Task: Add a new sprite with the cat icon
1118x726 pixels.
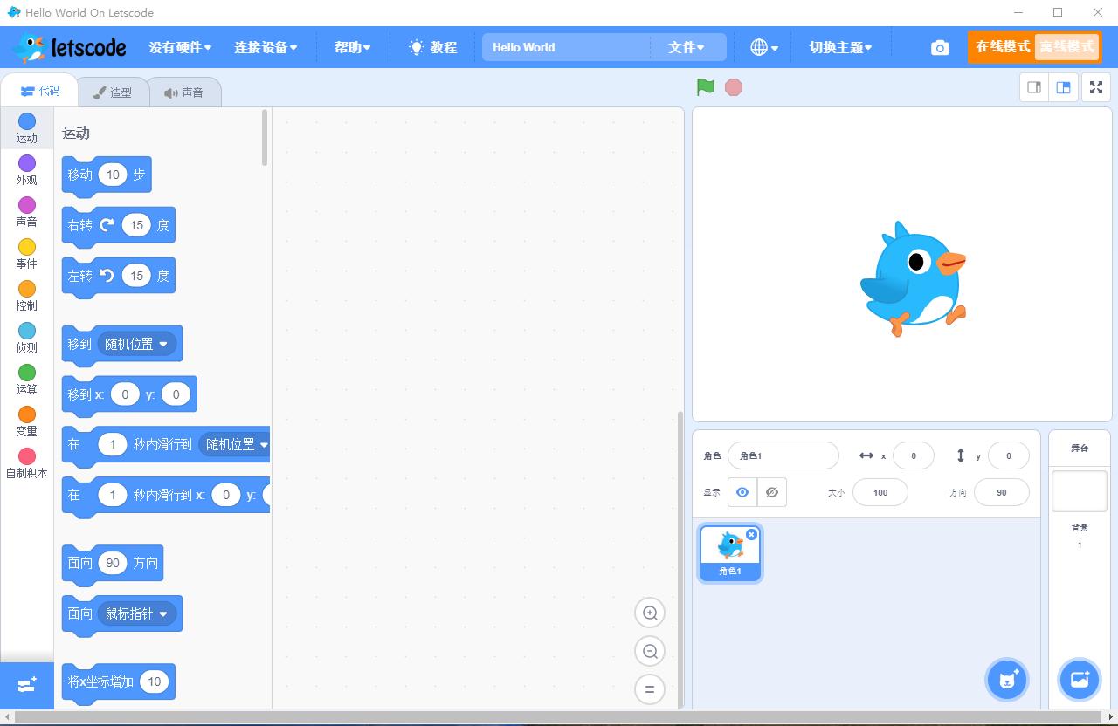Action: (x=1006, y=679)
